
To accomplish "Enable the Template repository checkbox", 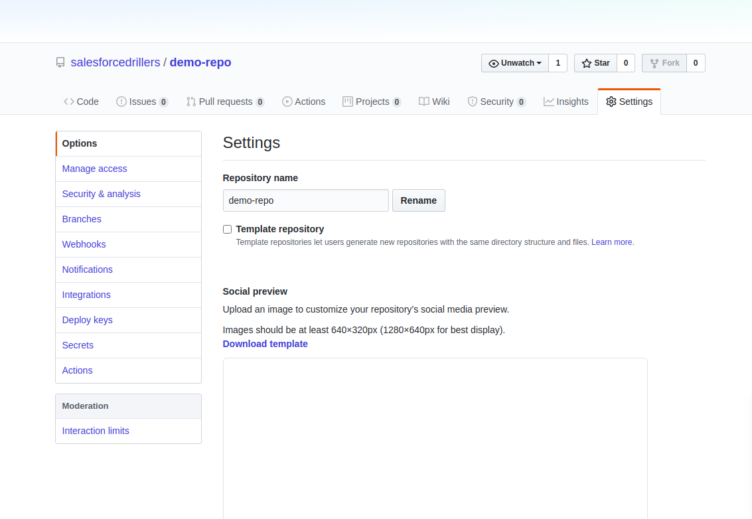I will click(x=227, y=229).
